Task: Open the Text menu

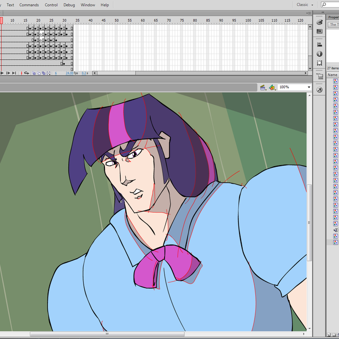Action: (10, 5)
